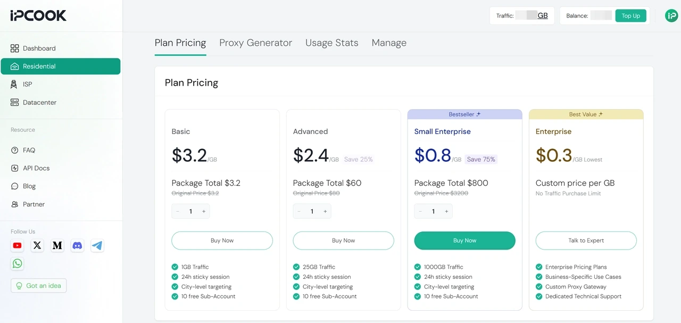Click the 1000GB Traffic check icon
Image resolution: width=681 pixels, height=323 pixels.
tap(418, 267)
